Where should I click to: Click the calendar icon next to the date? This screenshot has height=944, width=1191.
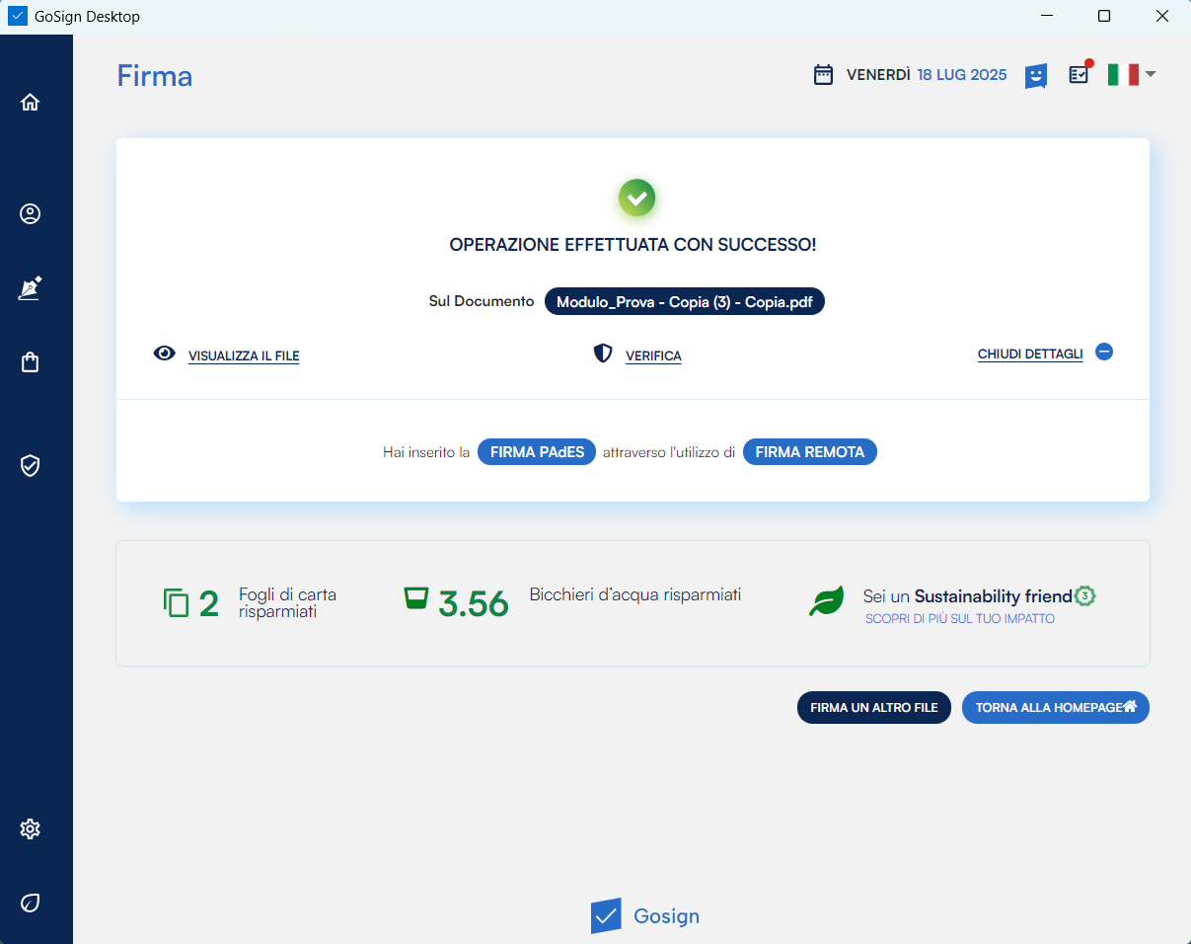pos(823,75)
